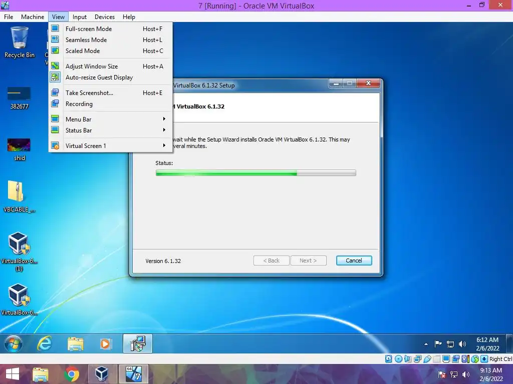Image resolution: width=513 pixels, height=384 pixels.
Task: Expand the Status Bar submenu
Action: (x=111, y=130)
